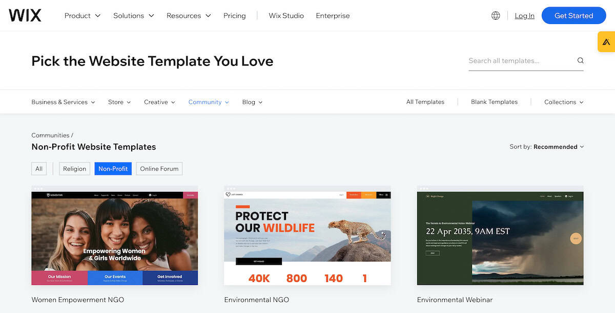Select the Online Forum template filter

(x=159, y=168)
